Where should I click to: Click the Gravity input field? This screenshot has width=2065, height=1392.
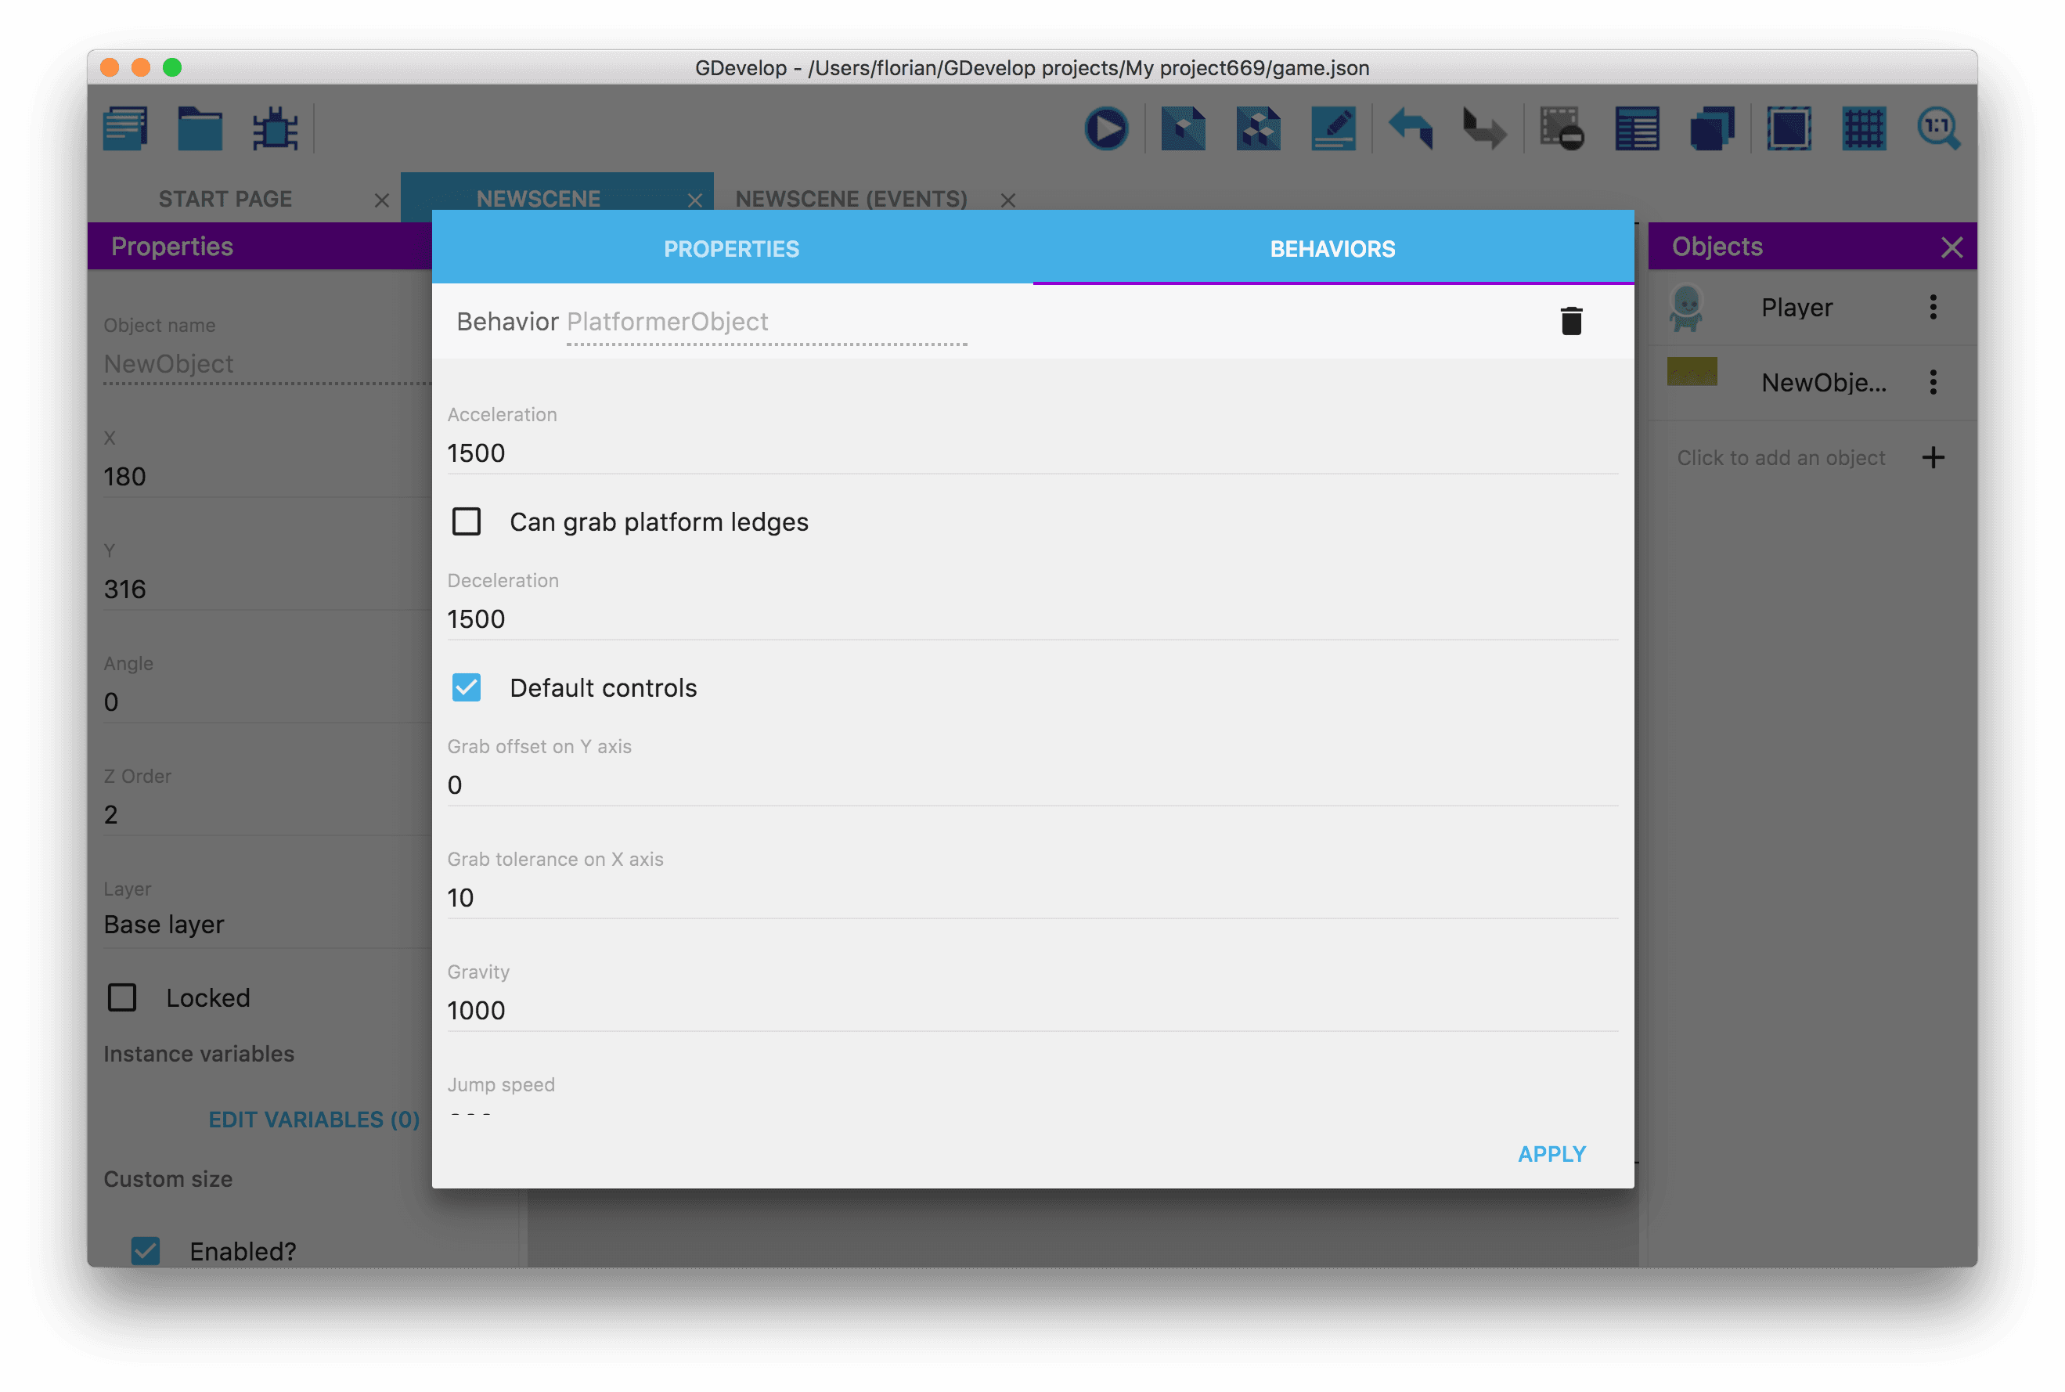tap(1031, 1010)
